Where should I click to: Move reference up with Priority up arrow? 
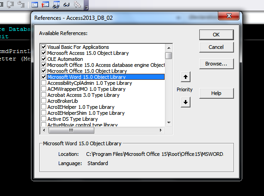coord(185,77)
